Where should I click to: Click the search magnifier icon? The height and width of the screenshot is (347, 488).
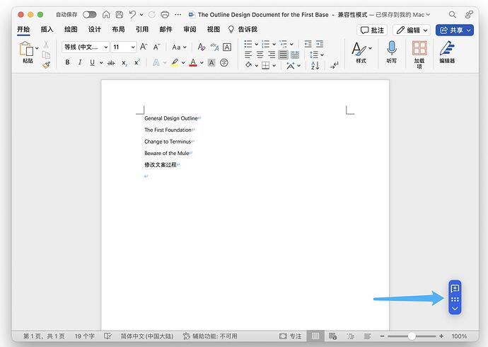pos(453,14)
